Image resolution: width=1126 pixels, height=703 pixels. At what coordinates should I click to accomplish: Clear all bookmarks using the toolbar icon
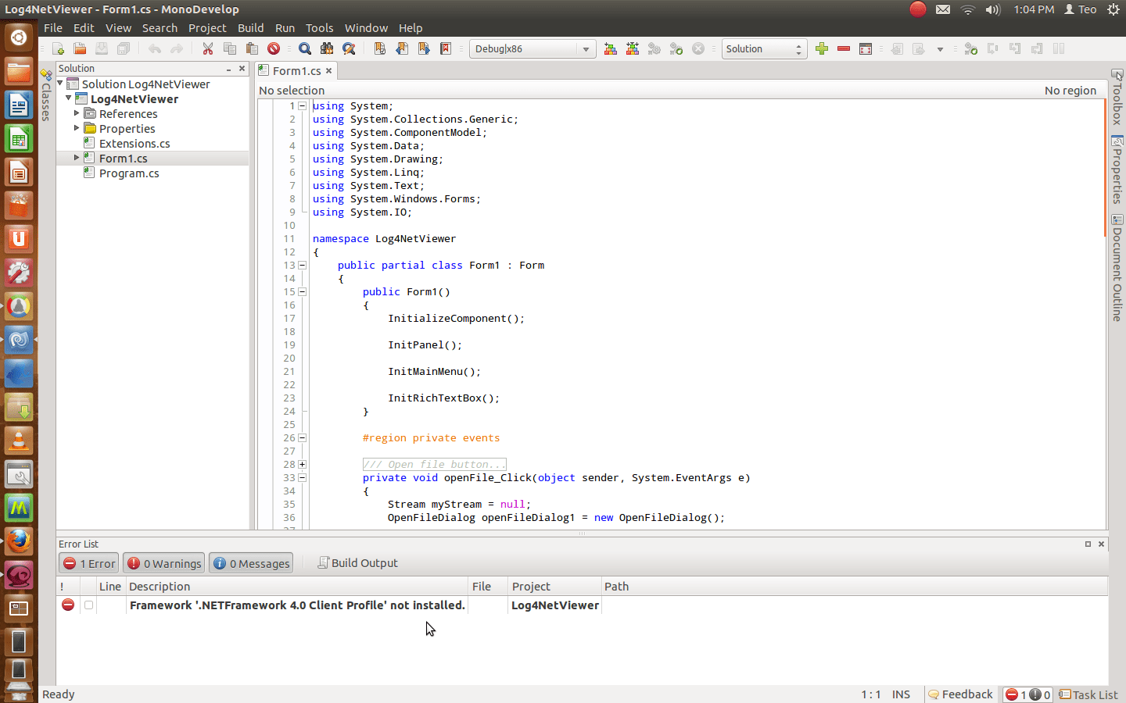point(446,48)
